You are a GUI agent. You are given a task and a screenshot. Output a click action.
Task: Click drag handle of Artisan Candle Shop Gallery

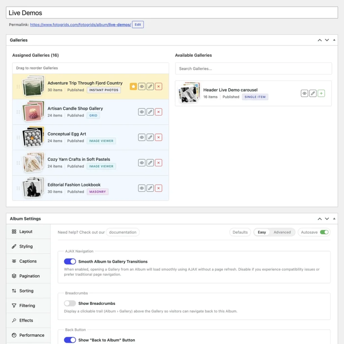[18, 112]
